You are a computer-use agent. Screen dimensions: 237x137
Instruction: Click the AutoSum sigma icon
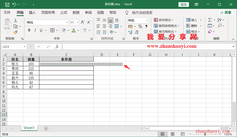210,20
